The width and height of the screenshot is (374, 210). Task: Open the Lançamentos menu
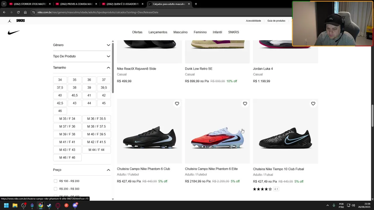click(x=158, y=32)
